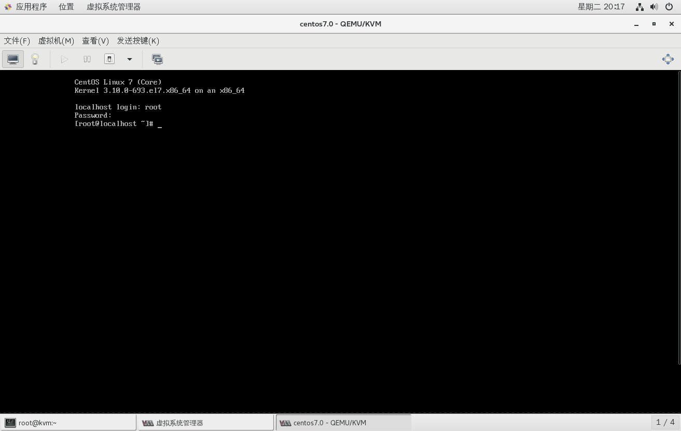Viewport: 681px width, 431px height.
Task: Click the volume icon in system tray
Action: click(654, 7)
